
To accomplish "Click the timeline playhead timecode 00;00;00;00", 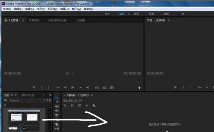I will pos(73,101).
